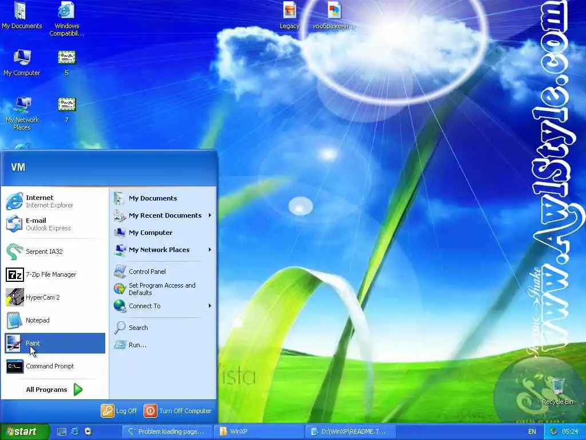Switch to the README.T... taskbar window
Screen dimensions: 586x440
coord(351,431)
